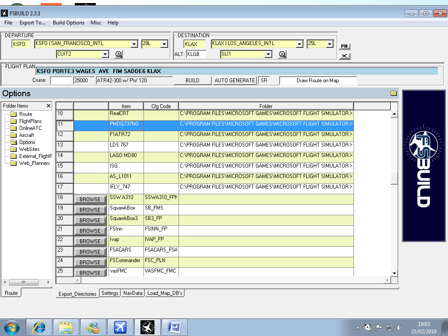448x336 pixels.
Task: Click the PM button
Action: [344, 46]
